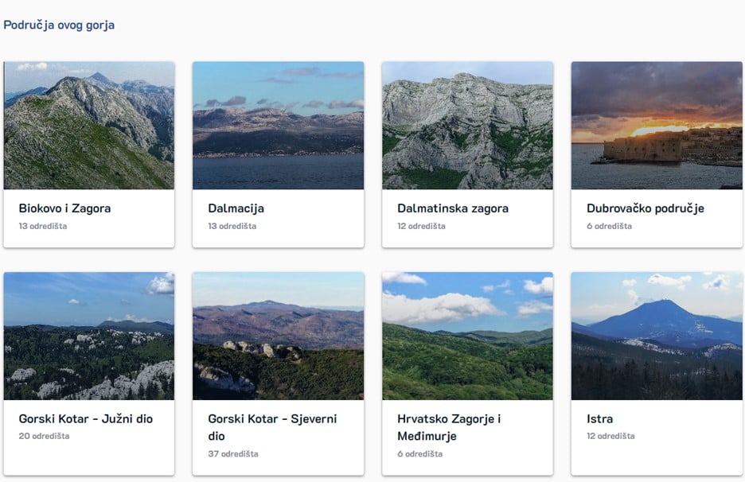Open the Dubrovačko područje title link
Screen dimensions: 745x482
(645, 208)
